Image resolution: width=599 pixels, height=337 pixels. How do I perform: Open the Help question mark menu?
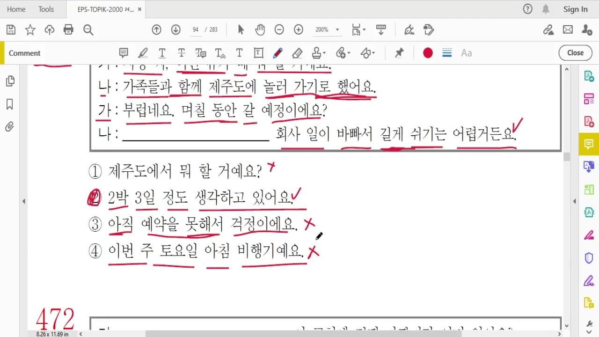[x=528, y=9]
